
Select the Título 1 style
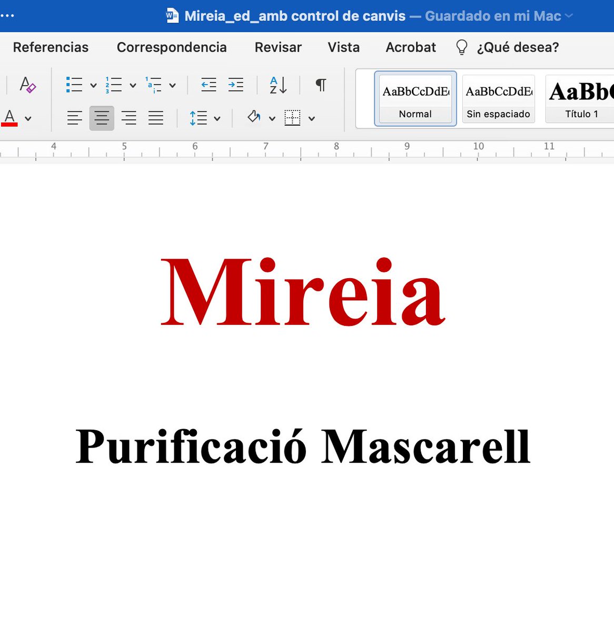pyautogui.click(x=580, y=99)
